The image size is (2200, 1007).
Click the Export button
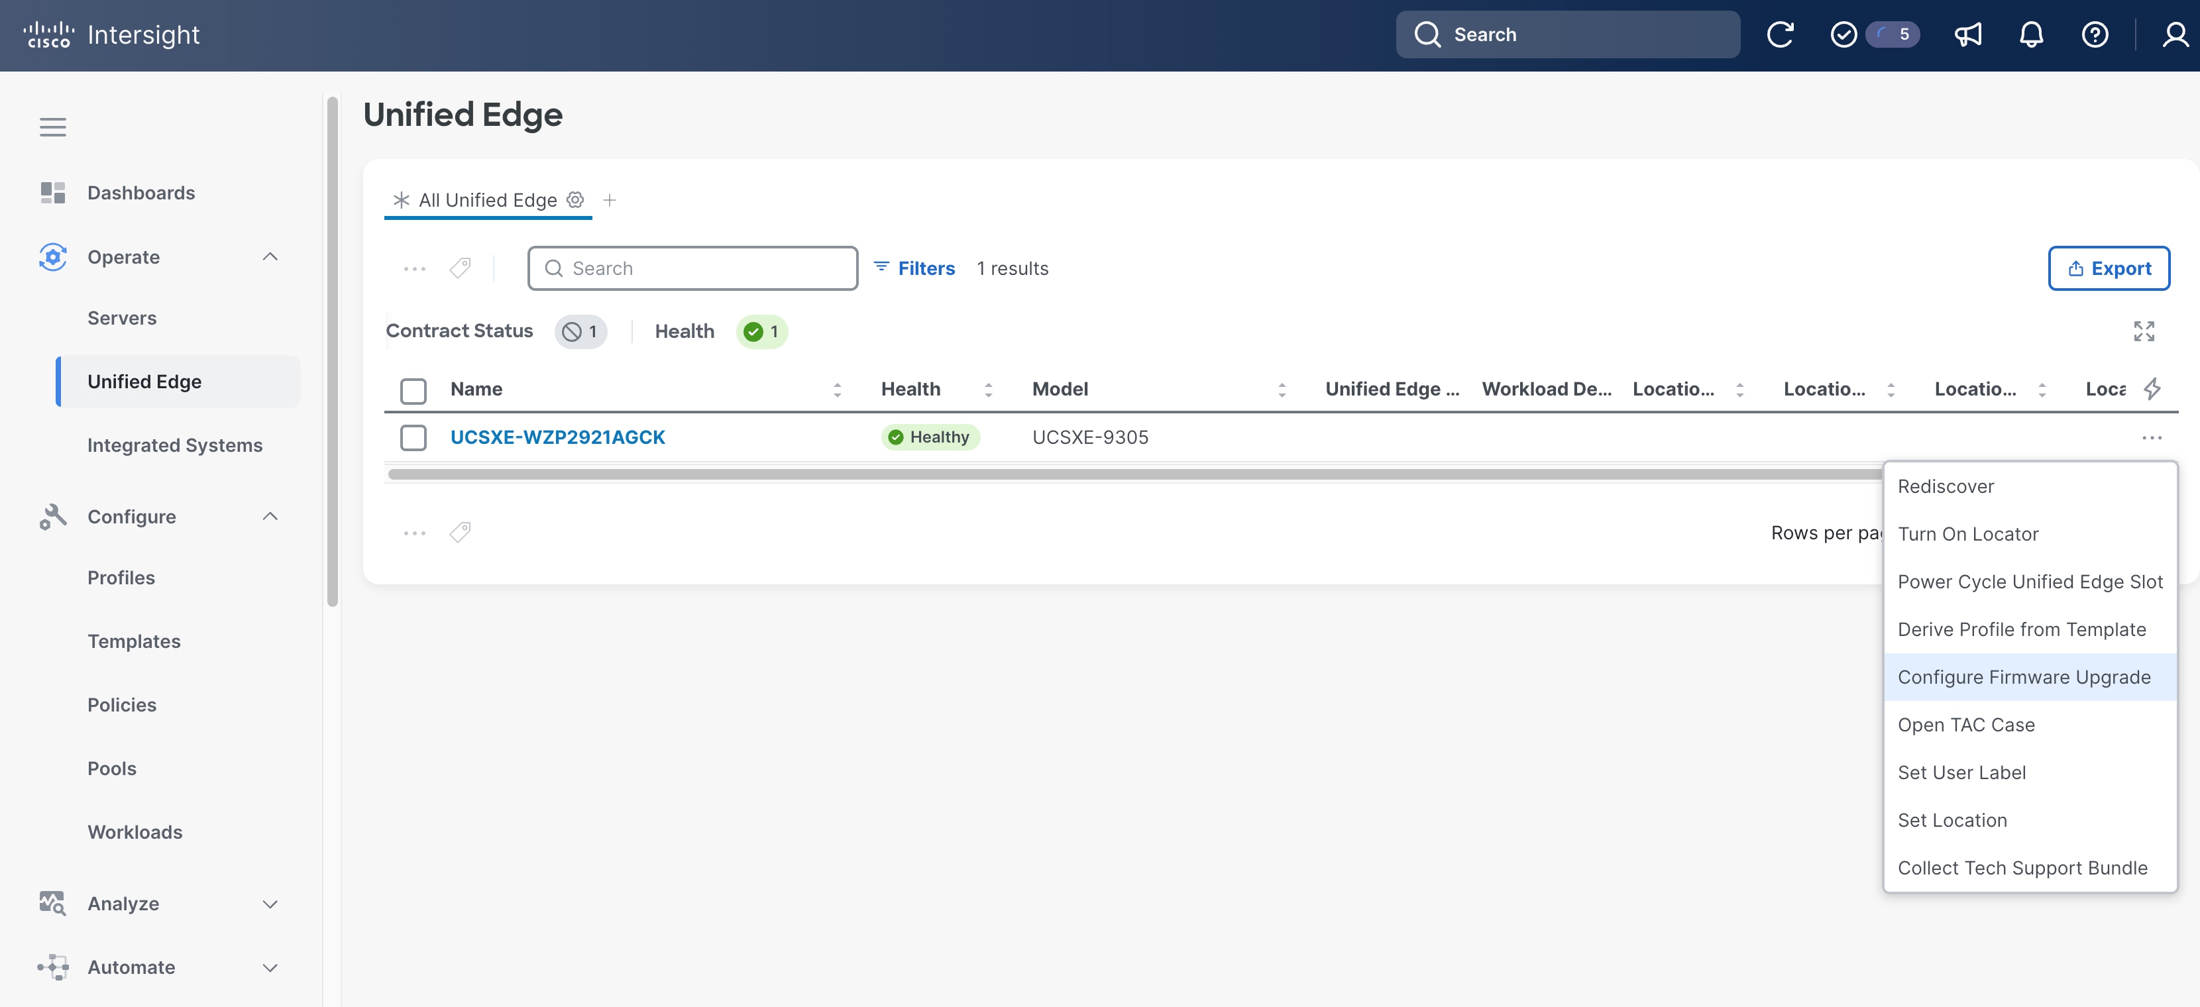point(2109,269)
